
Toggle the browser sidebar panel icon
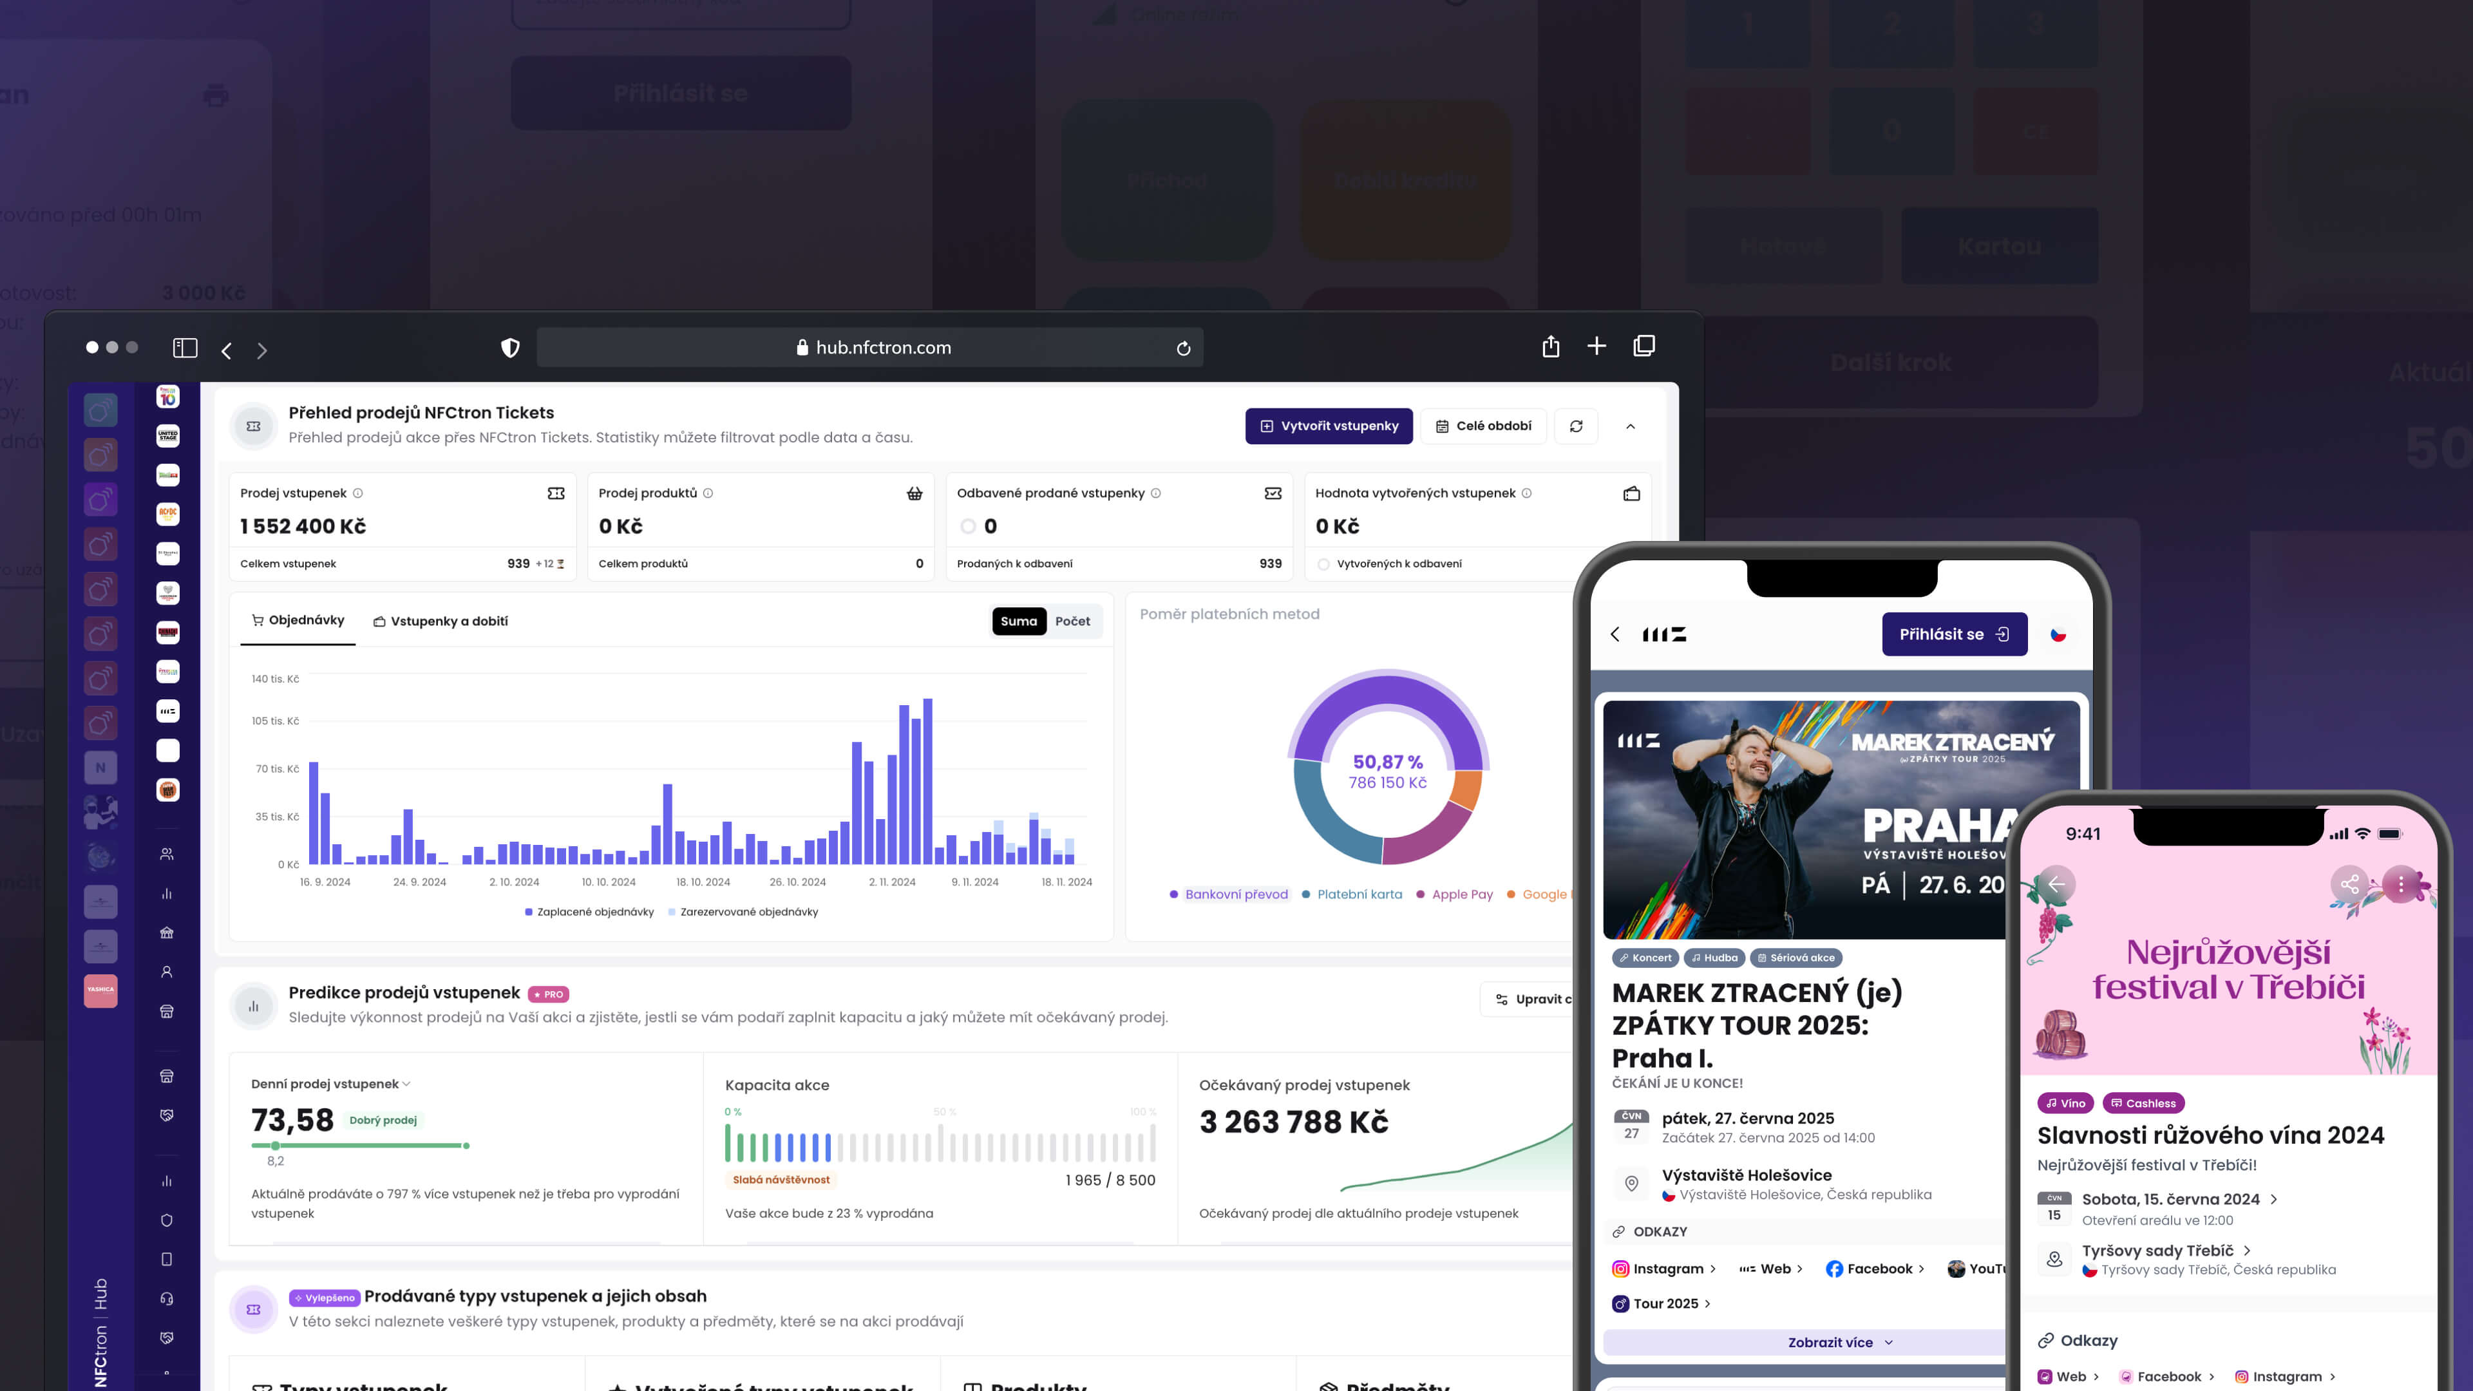184,348
